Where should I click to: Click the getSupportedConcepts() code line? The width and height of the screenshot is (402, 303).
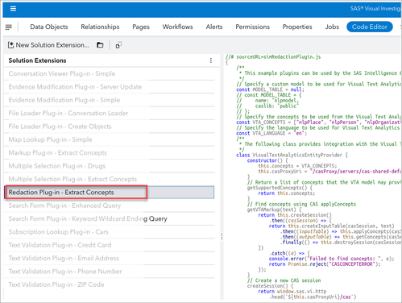(280, 188)
